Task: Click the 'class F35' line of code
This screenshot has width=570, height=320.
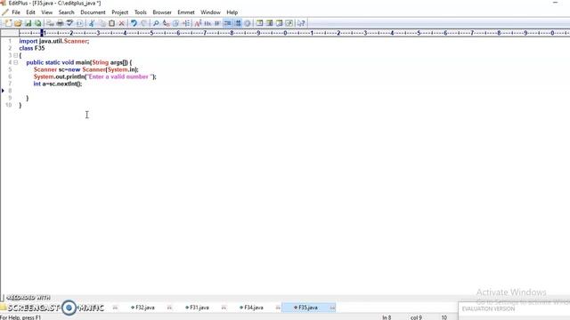Action: coord(32,48)
